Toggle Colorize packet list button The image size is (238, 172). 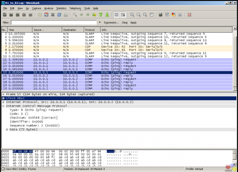coord(117,15)
